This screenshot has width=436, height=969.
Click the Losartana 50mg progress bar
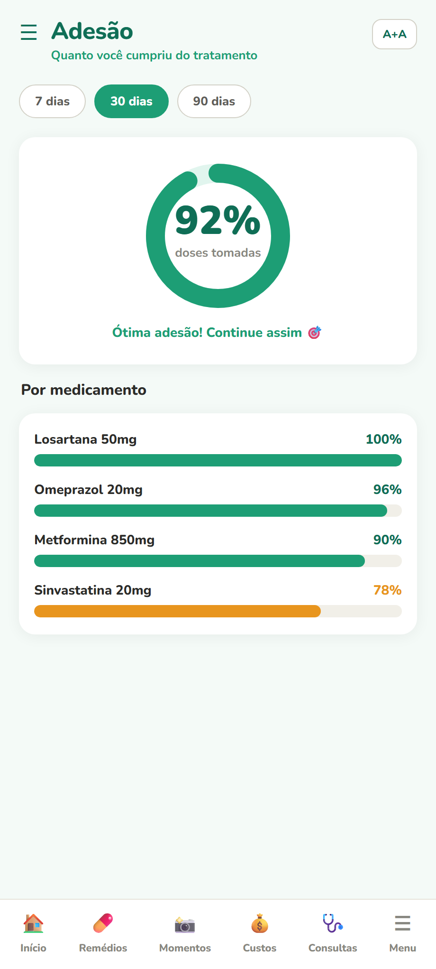point(218,460)
